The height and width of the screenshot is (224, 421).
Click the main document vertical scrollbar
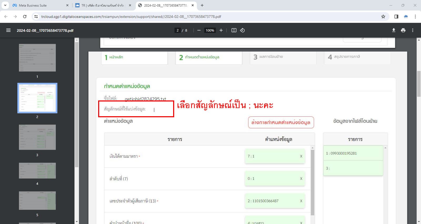click(419, 84)
